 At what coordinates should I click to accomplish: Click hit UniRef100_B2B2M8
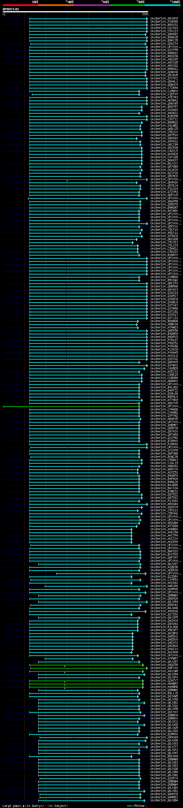[x=164, y=116]
